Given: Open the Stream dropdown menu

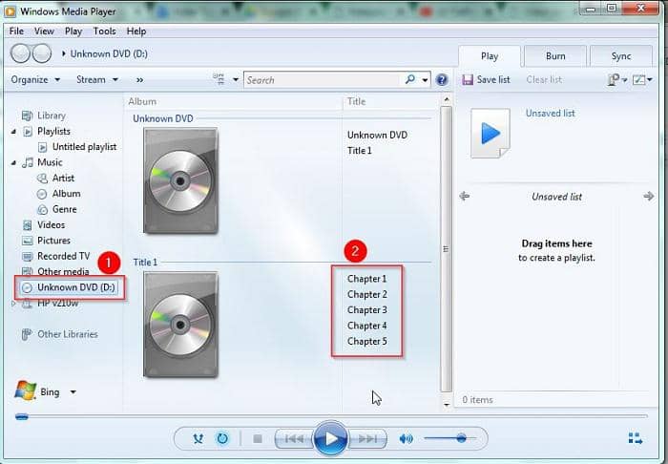Looking at the screenshot, I should (96, 80).
